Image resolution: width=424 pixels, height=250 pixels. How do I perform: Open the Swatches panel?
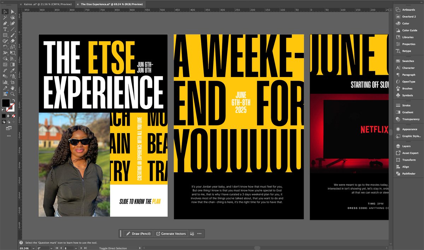405,61
